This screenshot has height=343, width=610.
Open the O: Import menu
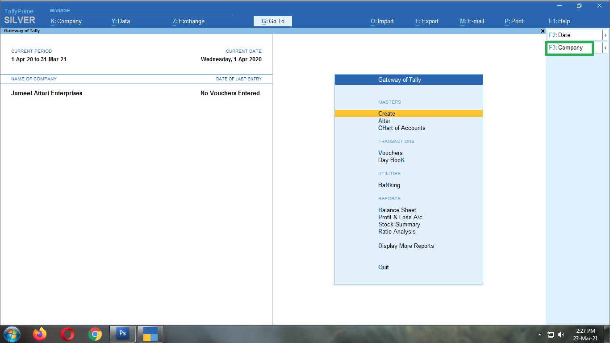tap(382, 21)
